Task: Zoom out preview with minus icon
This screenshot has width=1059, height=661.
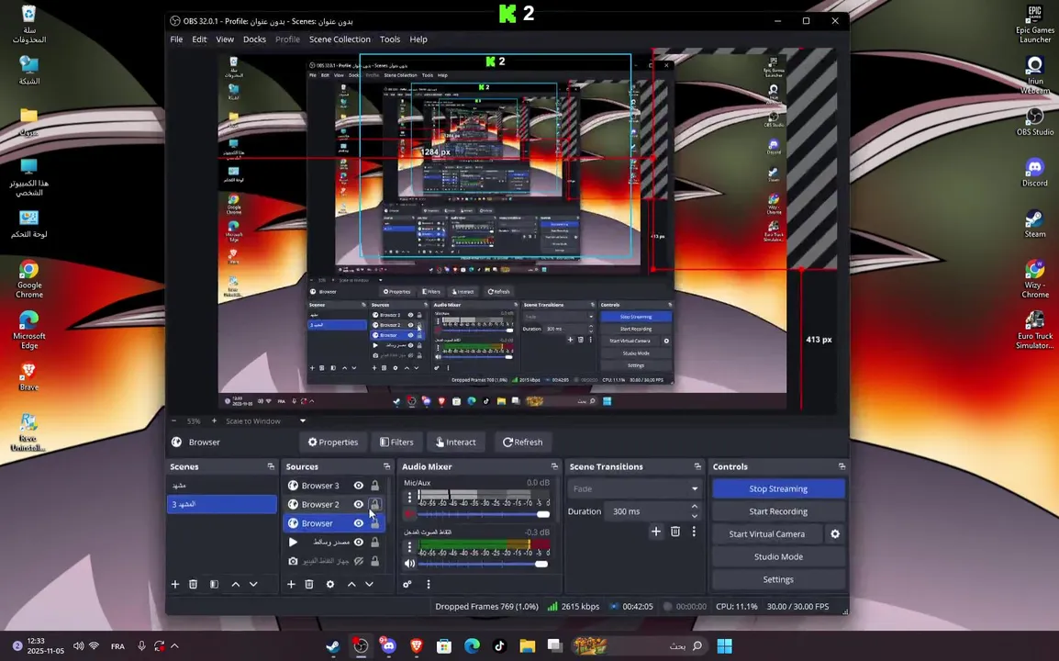Action: [x=173, y=420]
